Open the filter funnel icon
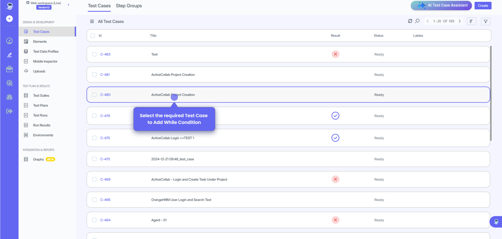The height and width of the screenshot is (239, 502). (x=486, y=21)
